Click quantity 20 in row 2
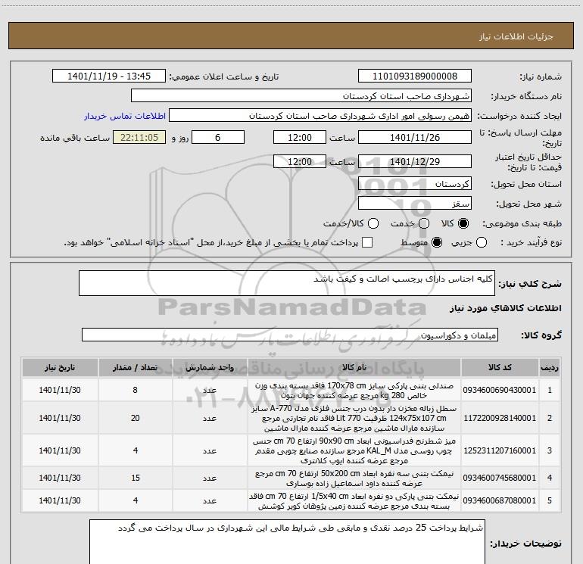 [135, 418]
